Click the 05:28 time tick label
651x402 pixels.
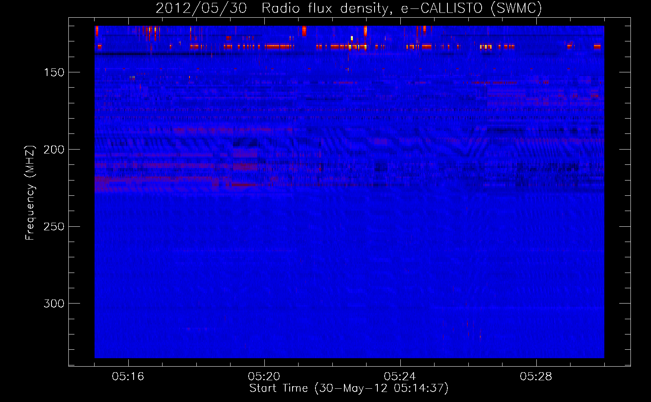tap(536, 377)
